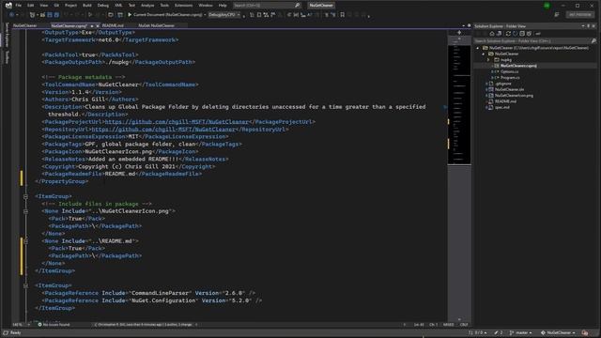The width and height of the screenshot is (601, 338).
Task: Collapse the README.md None element
Action: pos(25,241)
